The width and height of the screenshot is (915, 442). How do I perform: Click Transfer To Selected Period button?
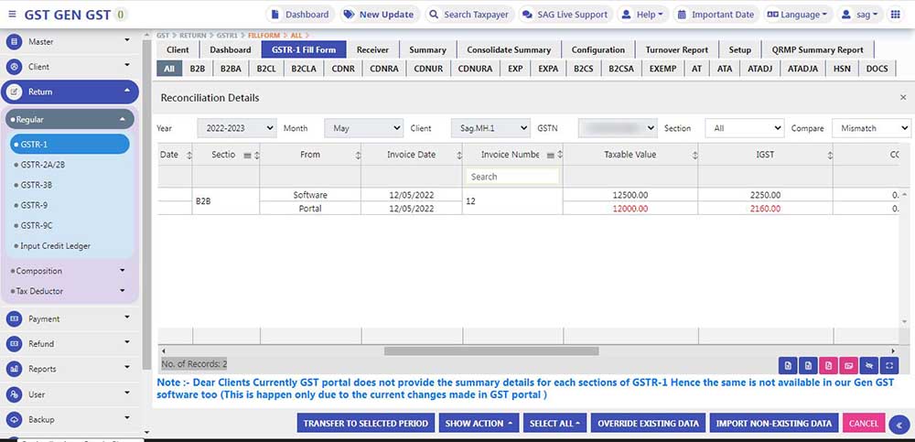(365, 424)
